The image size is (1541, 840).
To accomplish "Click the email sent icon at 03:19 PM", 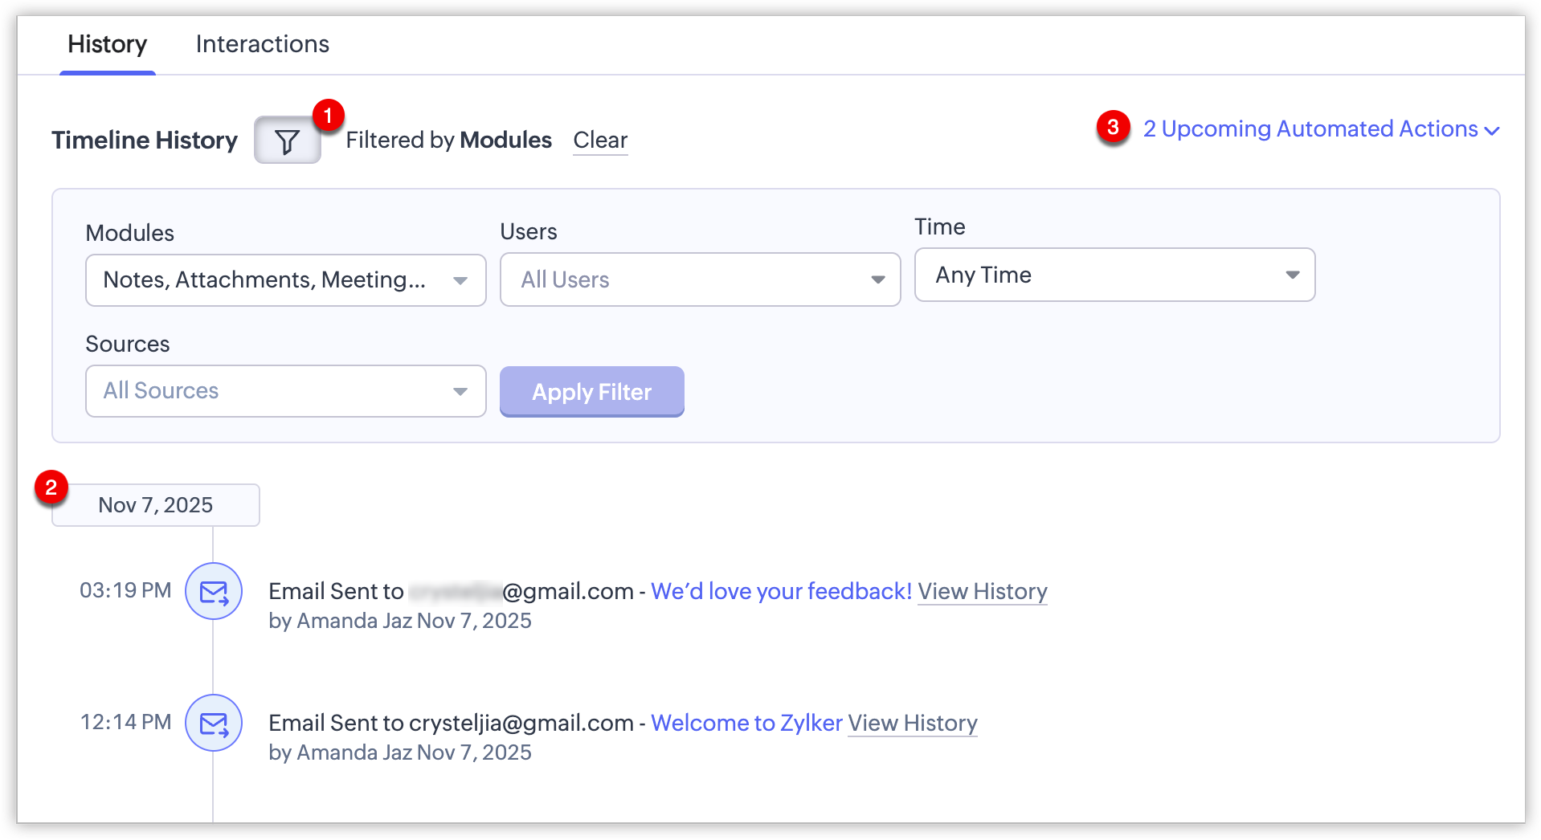I will tap(214, 593).
